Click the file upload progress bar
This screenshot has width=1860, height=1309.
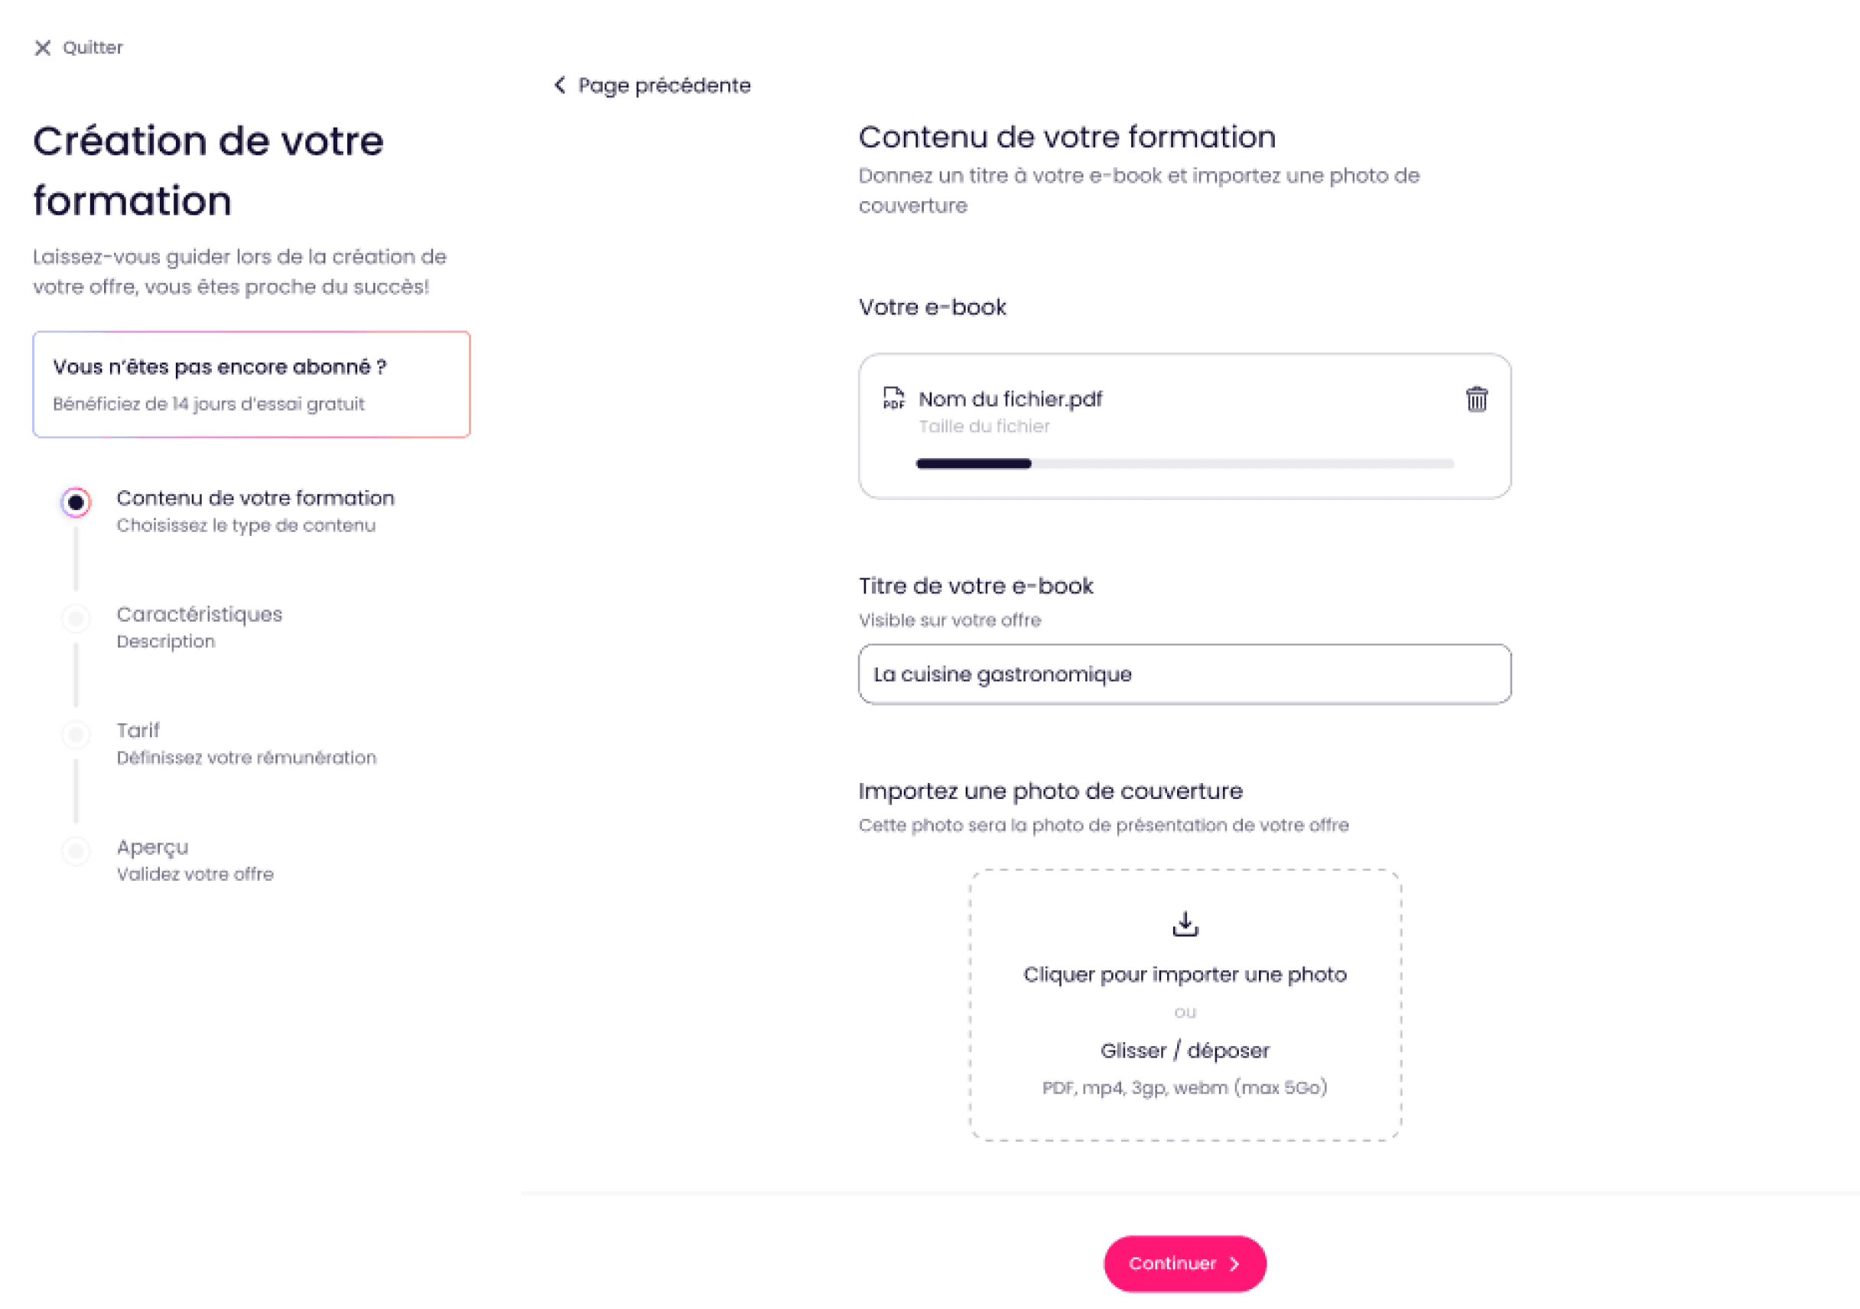click(1184, 464)
